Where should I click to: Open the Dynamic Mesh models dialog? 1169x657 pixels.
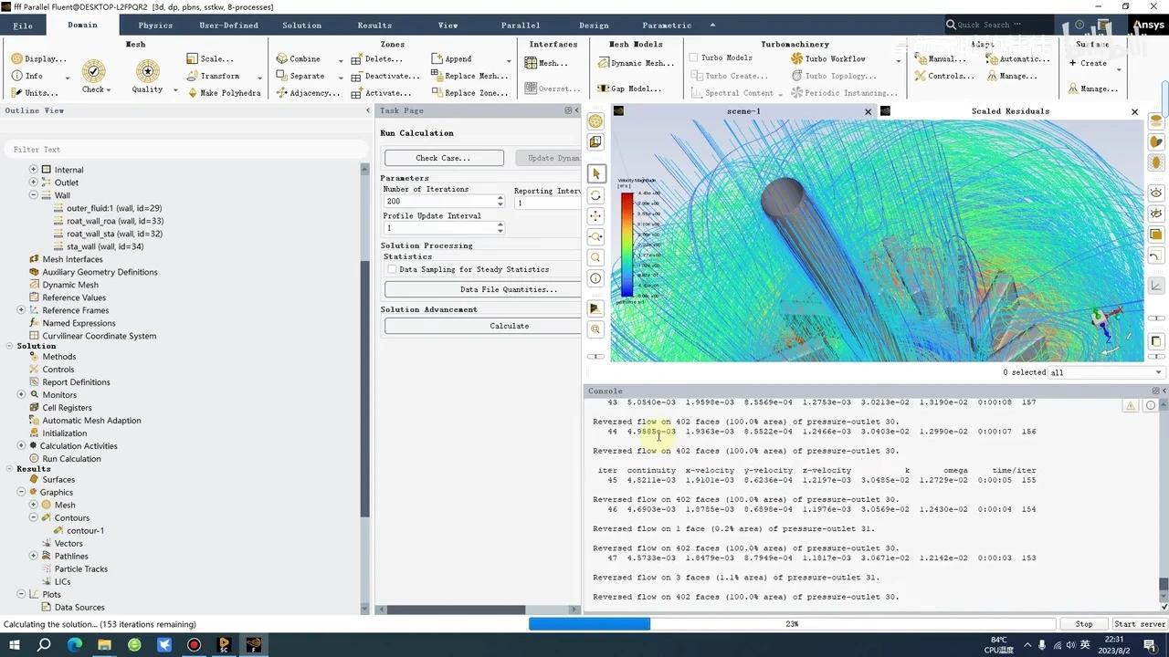(x=636, y=63)
